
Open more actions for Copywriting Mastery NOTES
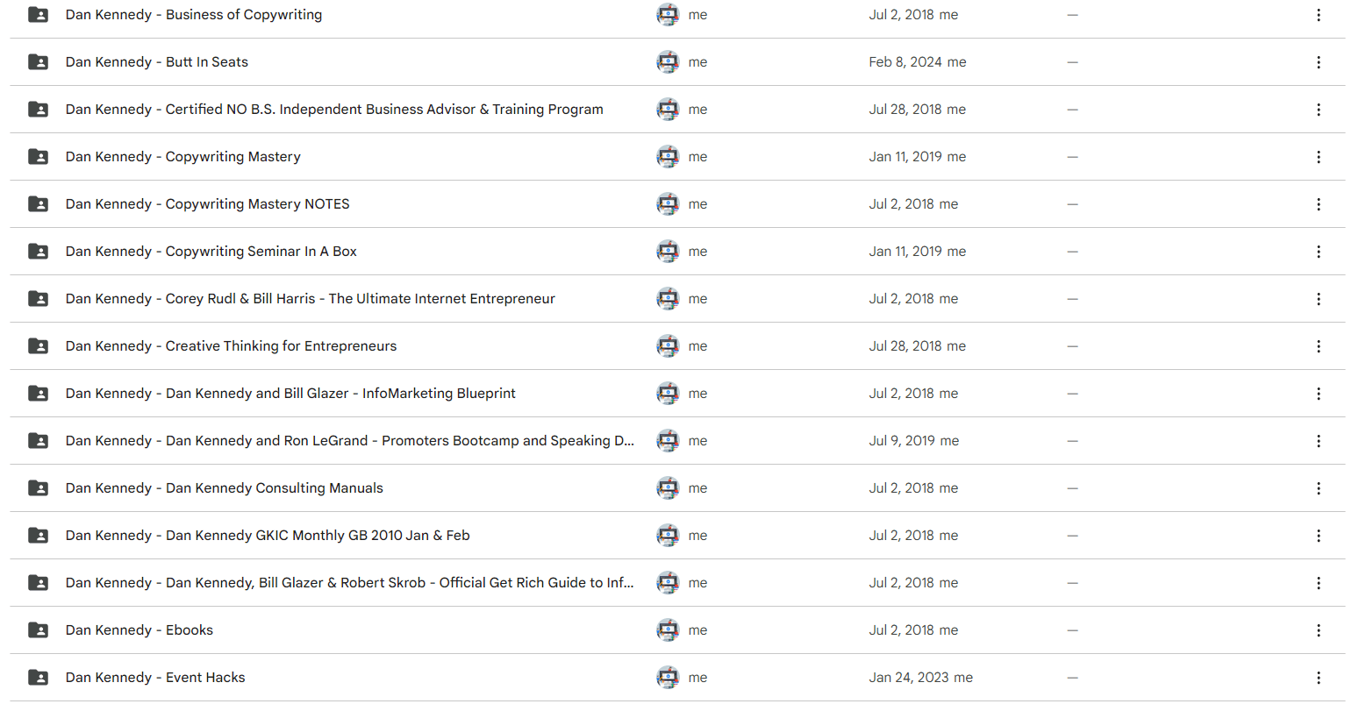pos(1318,204)
